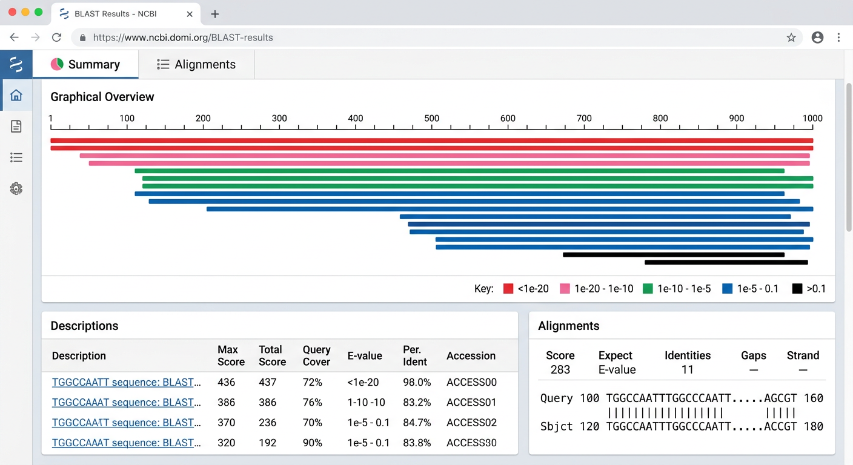Viewport: 853px width, 465px height.
Task: Click the topmost red alignment bar
Action: point(431,140)
